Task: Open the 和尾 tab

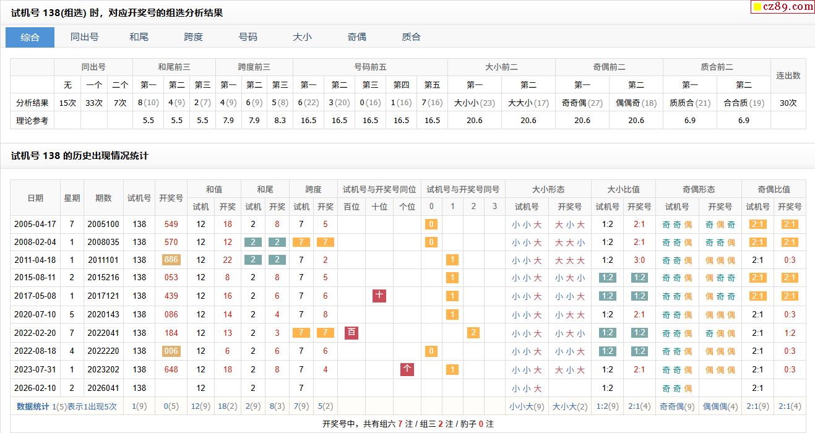Action: pyautogui.click(x=139, y=37)
